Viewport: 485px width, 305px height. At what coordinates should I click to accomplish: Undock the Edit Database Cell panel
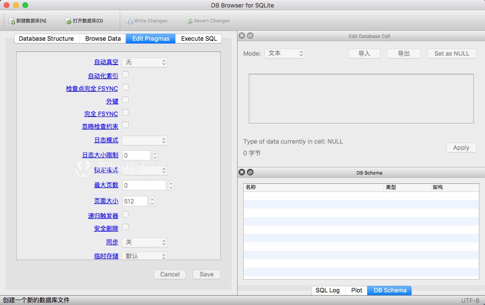[249, 35]
